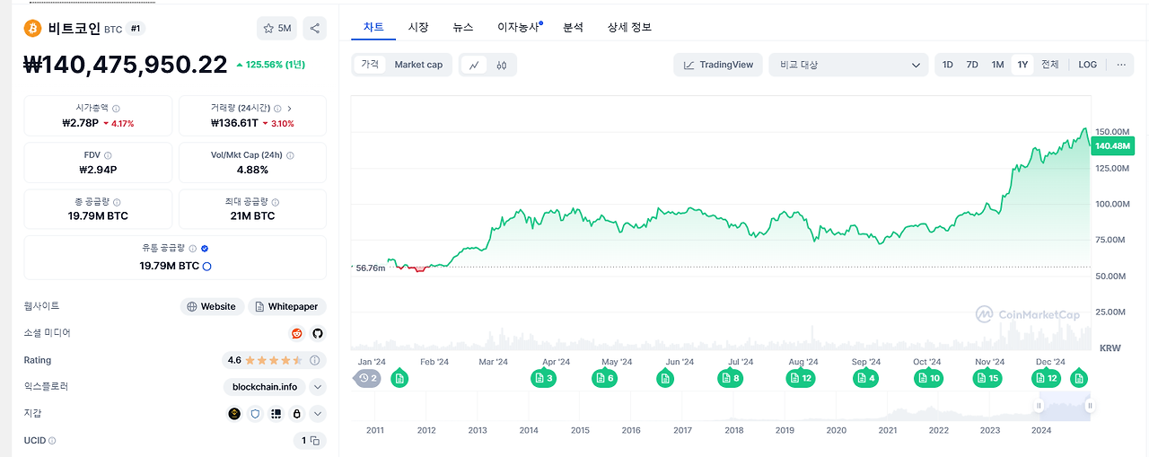1149x457 pixels.
Task: Open the September '24 news marker labeled 4
Action: [x=866, y=379]
